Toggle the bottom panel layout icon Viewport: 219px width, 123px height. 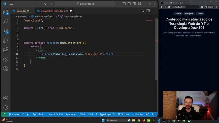pyautogui.click(x=129, y=4)
